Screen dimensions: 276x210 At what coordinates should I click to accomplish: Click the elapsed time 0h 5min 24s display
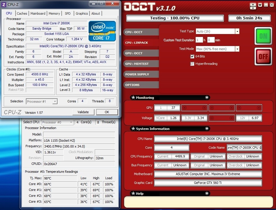tap(249, 18)
